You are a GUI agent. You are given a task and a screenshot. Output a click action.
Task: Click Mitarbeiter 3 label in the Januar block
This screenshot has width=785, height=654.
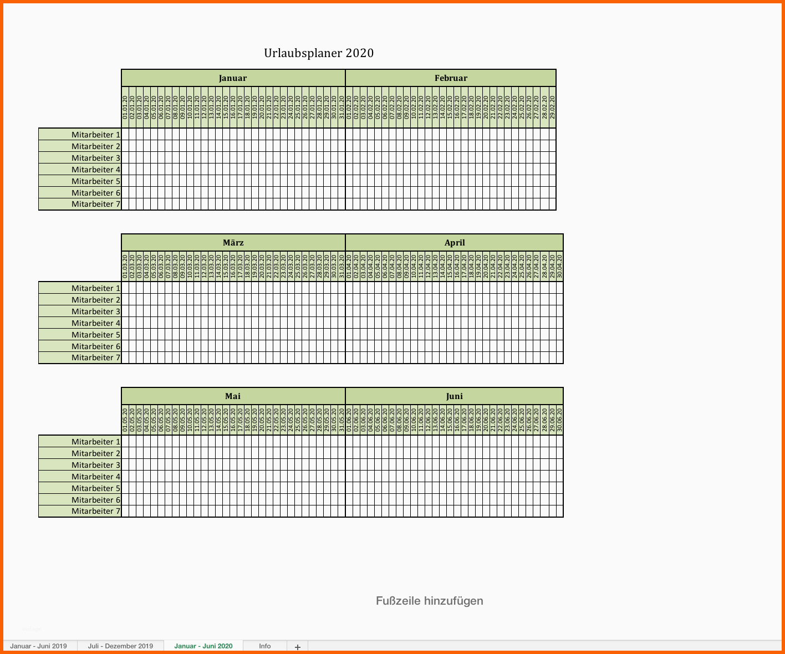click(x=80, y=158)
